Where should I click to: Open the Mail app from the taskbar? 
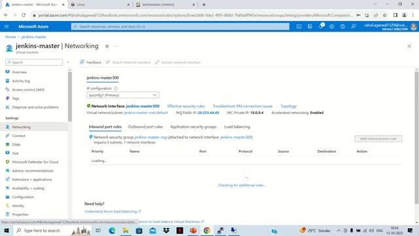[x=153, y=230]
